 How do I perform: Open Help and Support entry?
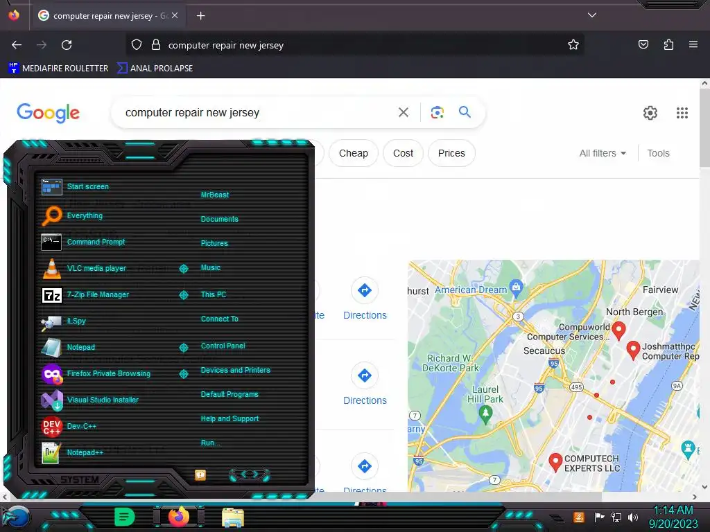[x=230, y=418]
